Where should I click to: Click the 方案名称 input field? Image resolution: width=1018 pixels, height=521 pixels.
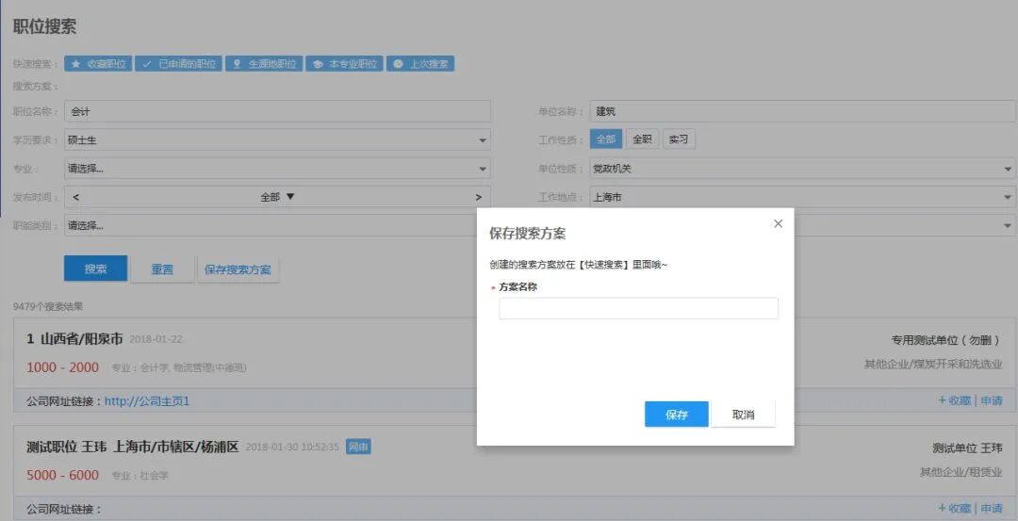pyautogui.click(x=638, y=308)
